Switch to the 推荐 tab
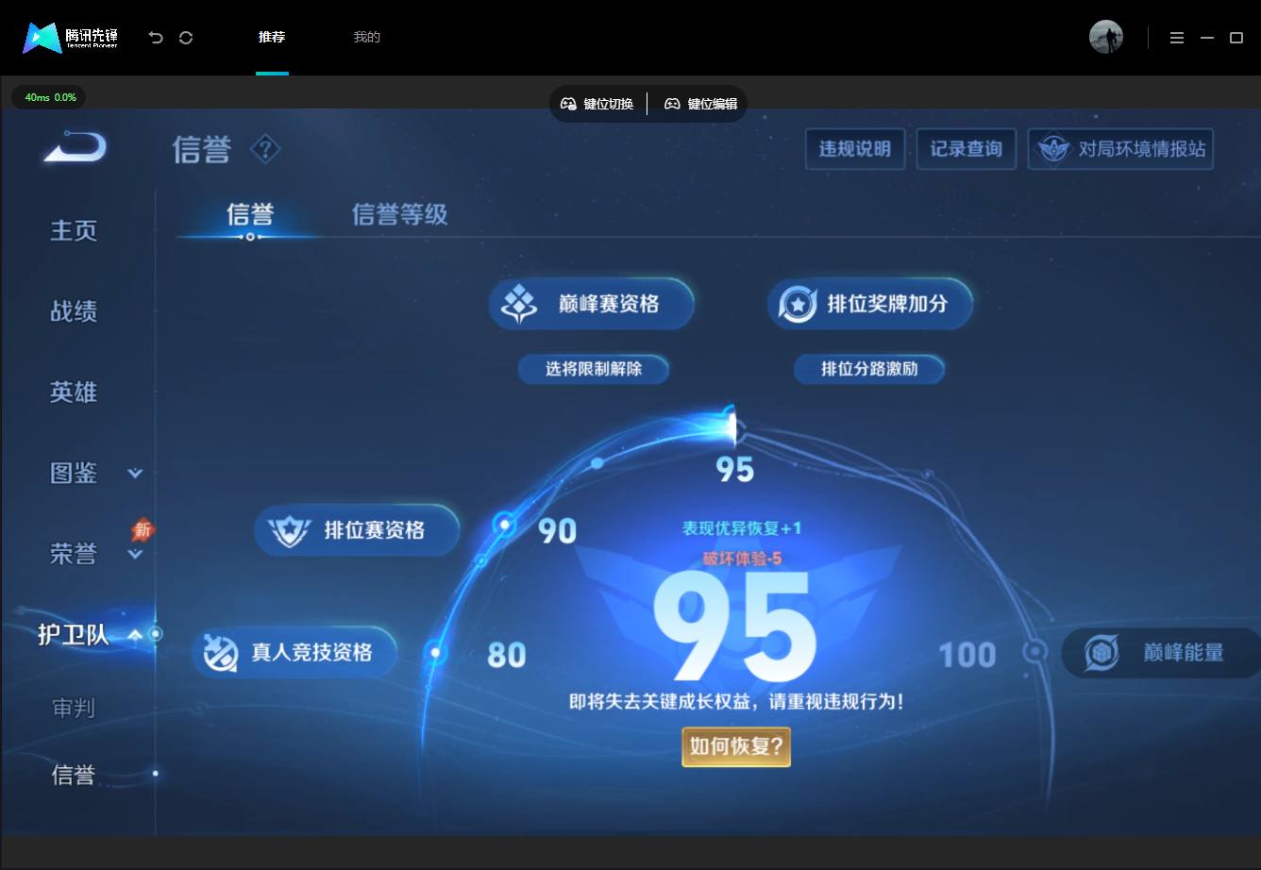Image resolution: width=1261 pixels, height=870 pixels. (272, 38)
